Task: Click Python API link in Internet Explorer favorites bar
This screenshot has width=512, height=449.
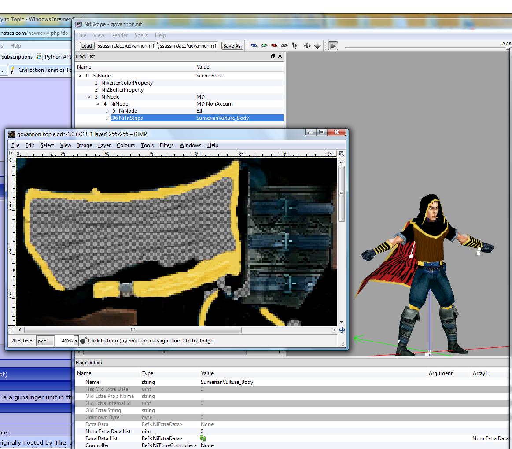Action: 58,57
